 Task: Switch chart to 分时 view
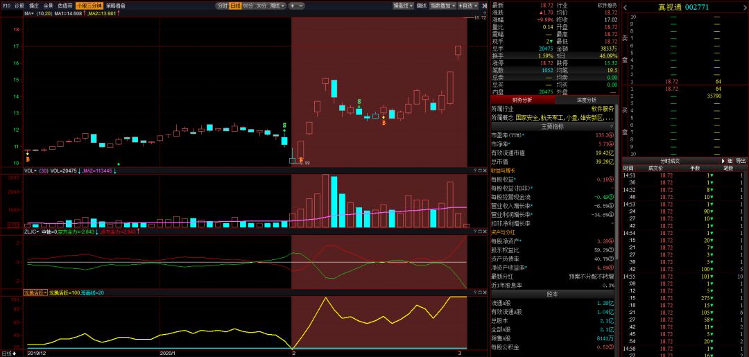coord(222,6)
